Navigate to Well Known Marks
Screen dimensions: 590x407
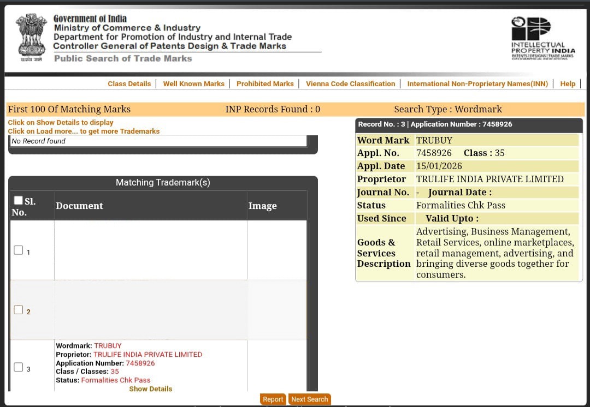pos(194,83)
